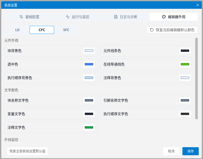Click the 引脚名称文字色 label
The image size is (203, 159).
(x=116, y=100)
